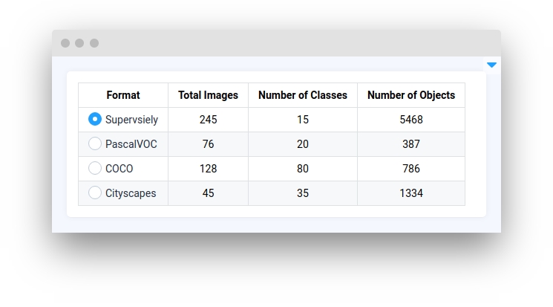Click the objects value 786

411,169
